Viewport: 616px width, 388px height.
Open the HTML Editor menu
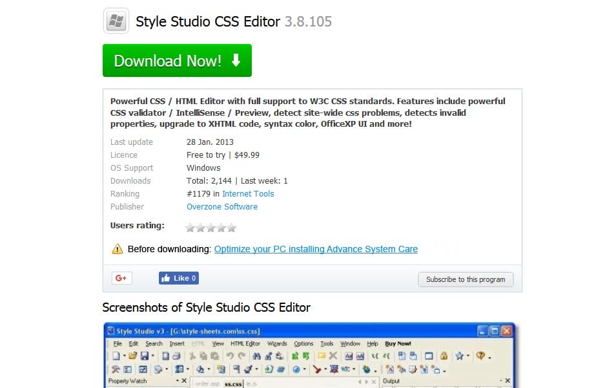(245, 343)
